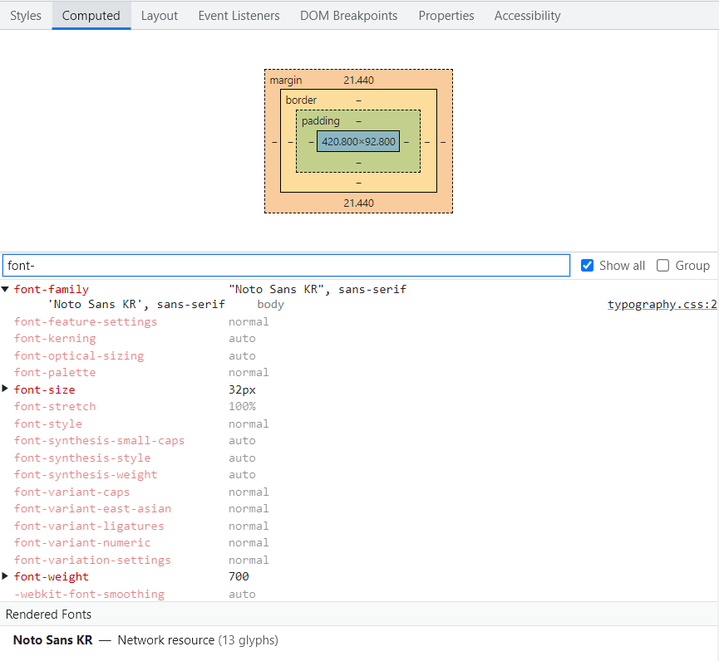719x661 pixels.
Task: Uncheck the Show all checkbox
Action: pos(588,266)
